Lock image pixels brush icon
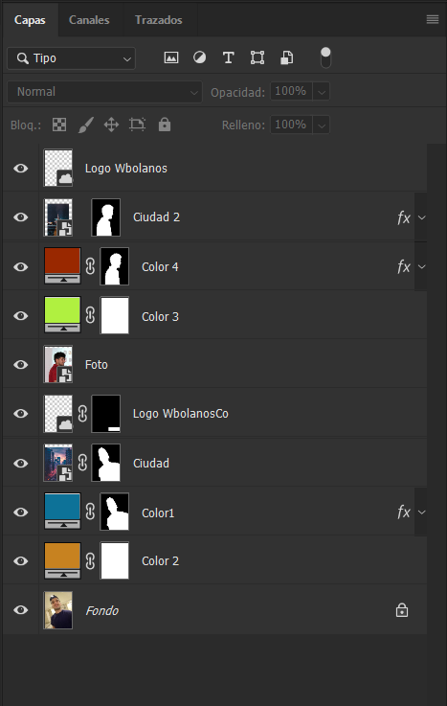The height and width of the screenshot is (706, 447). click(x=85, y=125)
